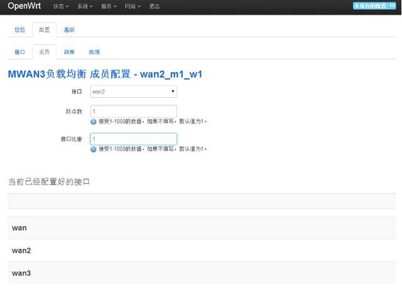Image resolution: width=402 pixels, height=291 pixels.
Task: Select the wan2 row in configured interfaces
Action: pyautogui.click(x=202, y=251)
